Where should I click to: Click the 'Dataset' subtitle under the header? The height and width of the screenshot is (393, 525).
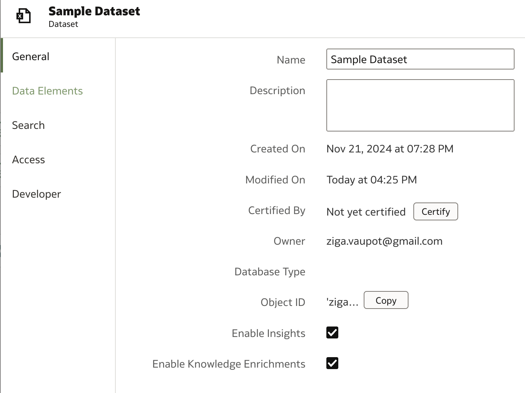(x=63, y=24)
